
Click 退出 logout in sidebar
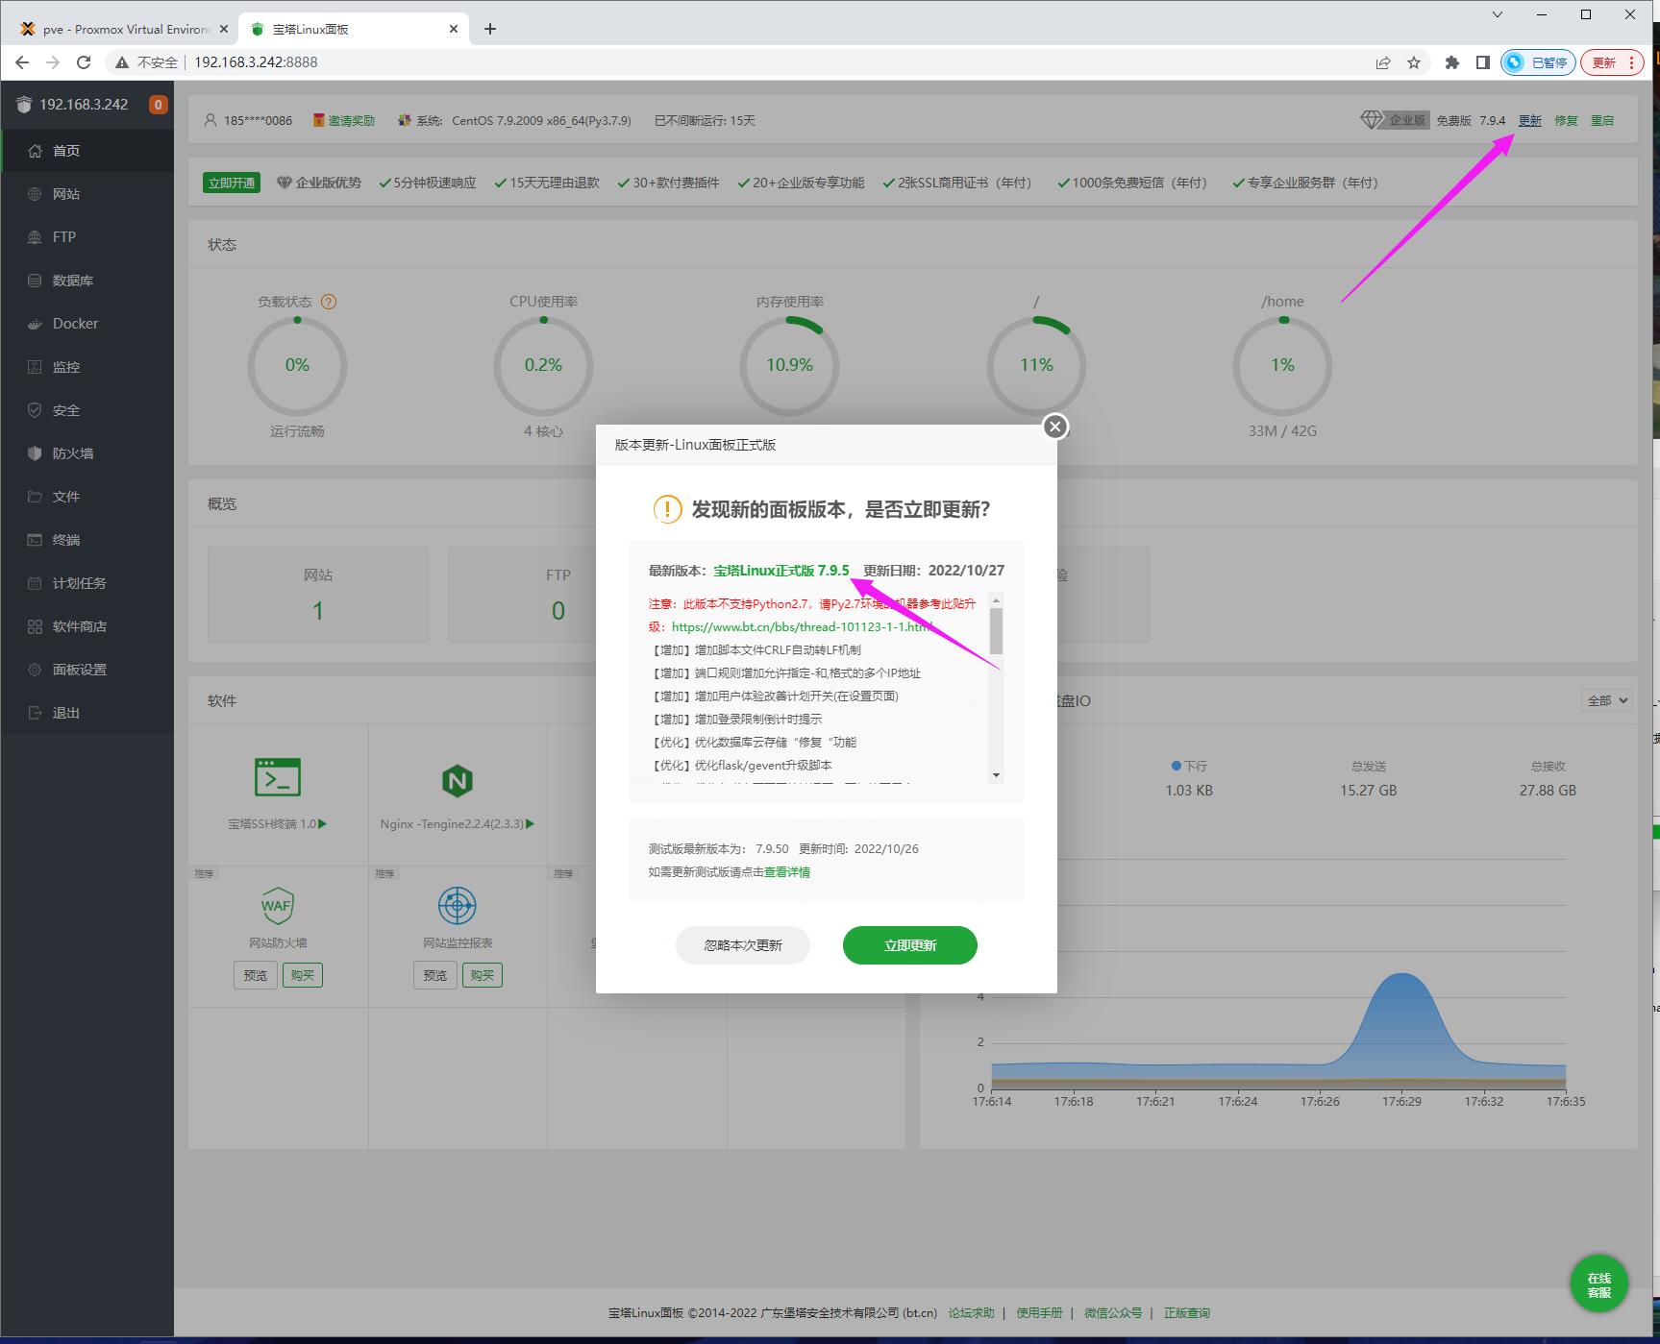tap(87, 713)
